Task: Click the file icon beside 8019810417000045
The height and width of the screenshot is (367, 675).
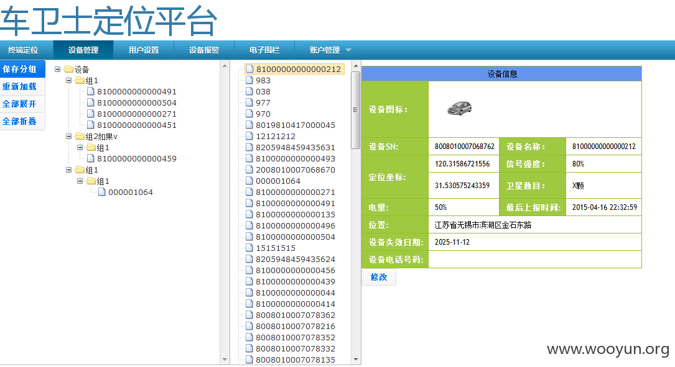Action: pos(249,125)
